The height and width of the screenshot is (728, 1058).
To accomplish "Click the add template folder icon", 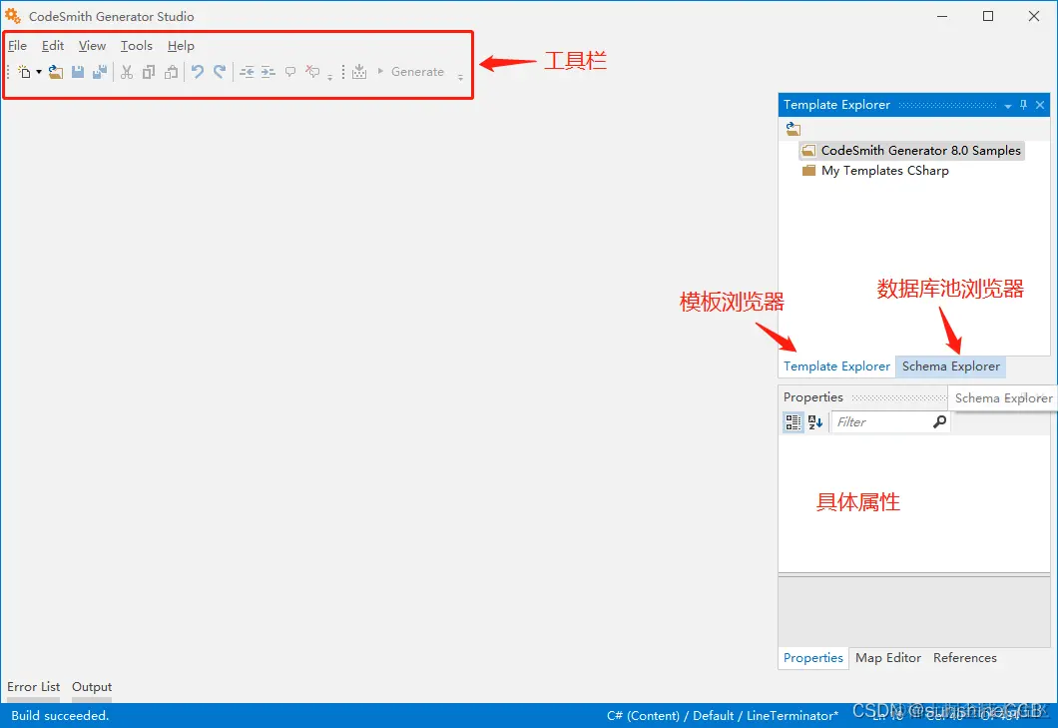I will [793, 128].
